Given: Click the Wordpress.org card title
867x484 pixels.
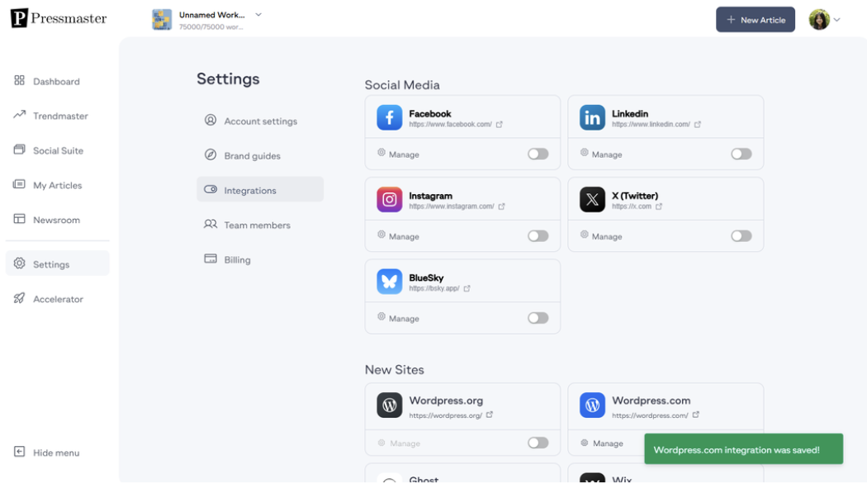Looking at the screenshot, I should (446, 401).
